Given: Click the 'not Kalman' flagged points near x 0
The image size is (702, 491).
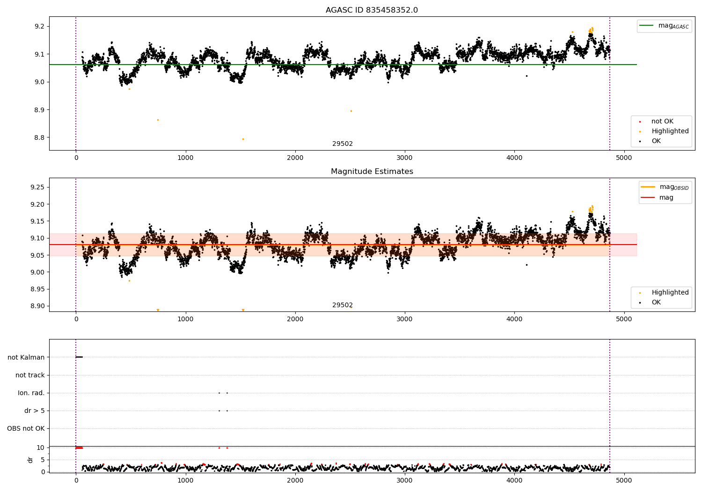Looking at the screenshot, I should click(x=79, y=357).
